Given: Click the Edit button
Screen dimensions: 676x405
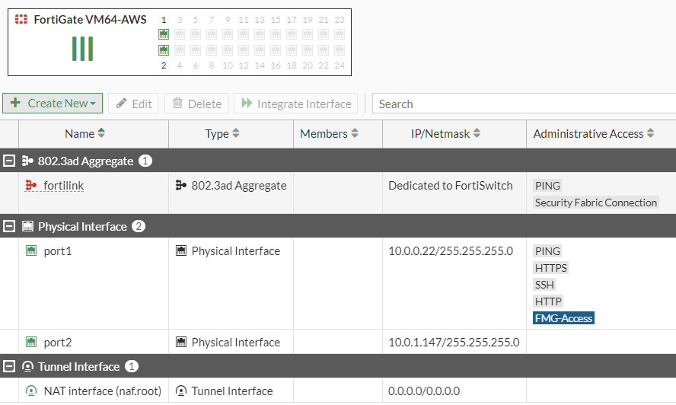Looking at the screenshot, I should (133, 104).
